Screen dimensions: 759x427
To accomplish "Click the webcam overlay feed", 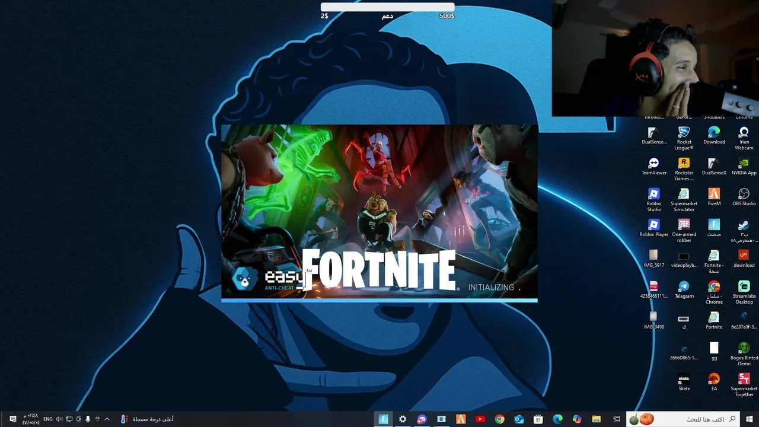I will coord(655,58).
